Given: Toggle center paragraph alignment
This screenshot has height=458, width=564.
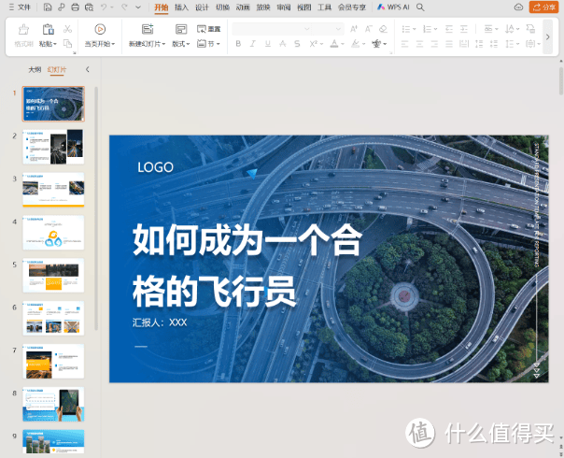Looking at the screenshot, I should tap(419, 44).
